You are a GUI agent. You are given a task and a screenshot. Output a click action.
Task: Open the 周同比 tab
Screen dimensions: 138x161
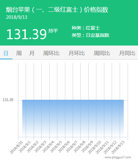102,53
